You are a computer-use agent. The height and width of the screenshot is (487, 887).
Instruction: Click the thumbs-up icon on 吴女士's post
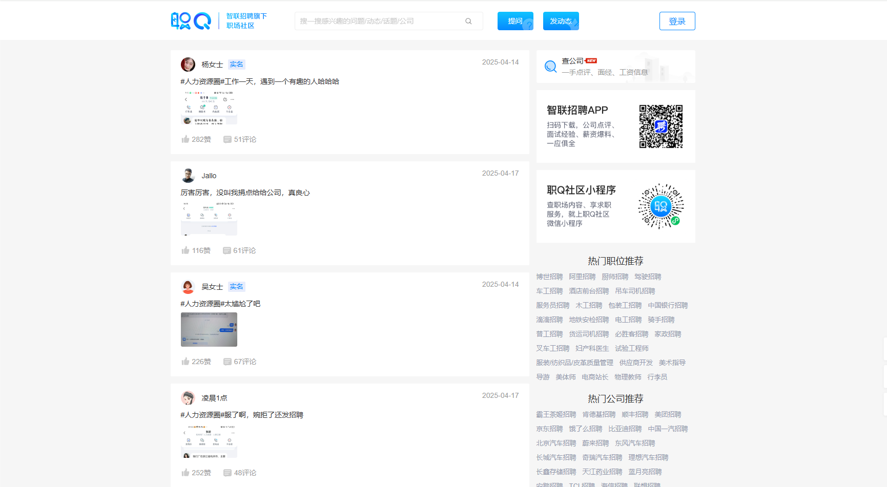(x=185, y=361)
